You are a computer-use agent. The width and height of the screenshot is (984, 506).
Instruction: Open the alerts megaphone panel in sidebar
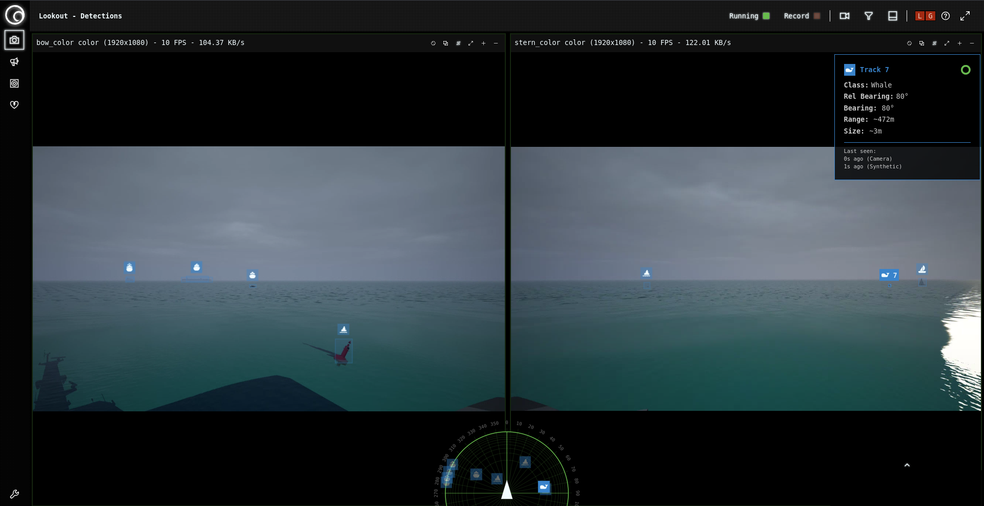[14, 62]
